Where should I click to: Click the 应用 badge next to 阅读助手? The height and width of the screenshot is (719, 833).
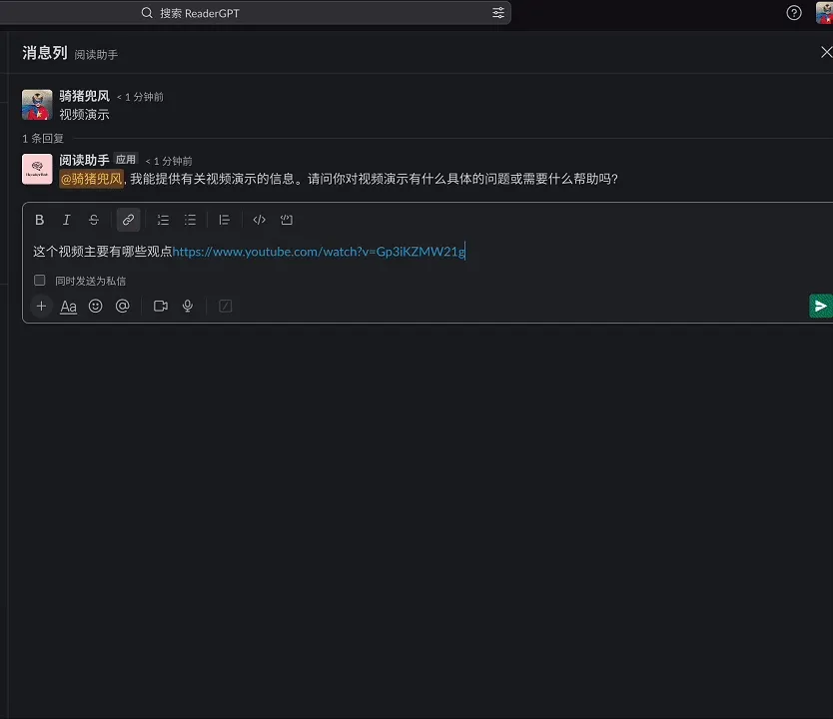[126, 159]
